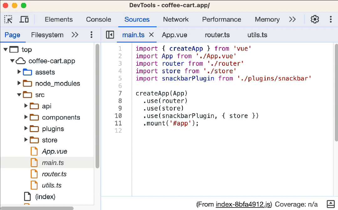Show more DevTools panels chevron

tap(292, 19)
